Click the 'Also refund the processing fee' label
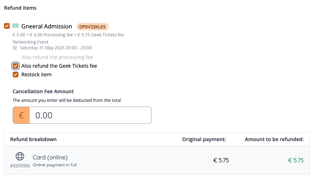Screen dimensions: 316x180 (57, 57)
